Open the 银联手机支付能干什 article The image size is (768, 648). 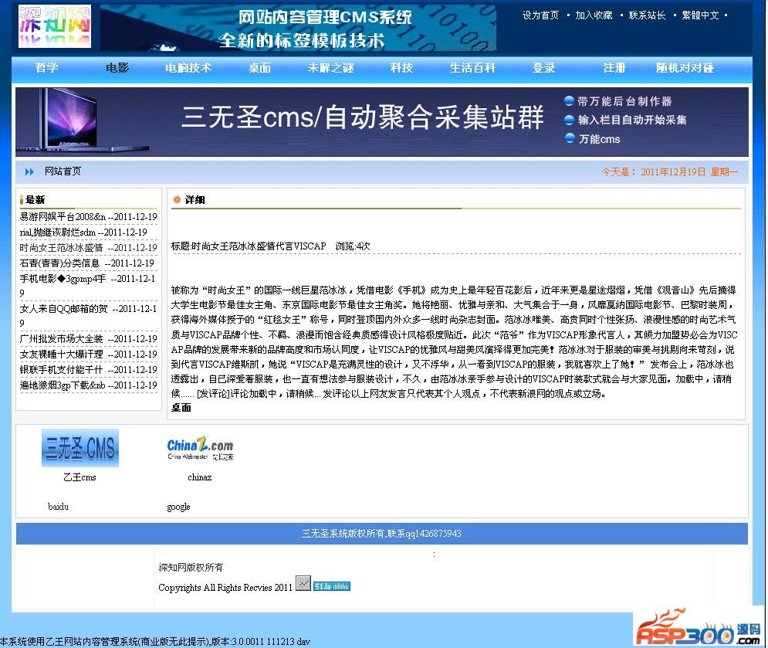pos(61,370)
